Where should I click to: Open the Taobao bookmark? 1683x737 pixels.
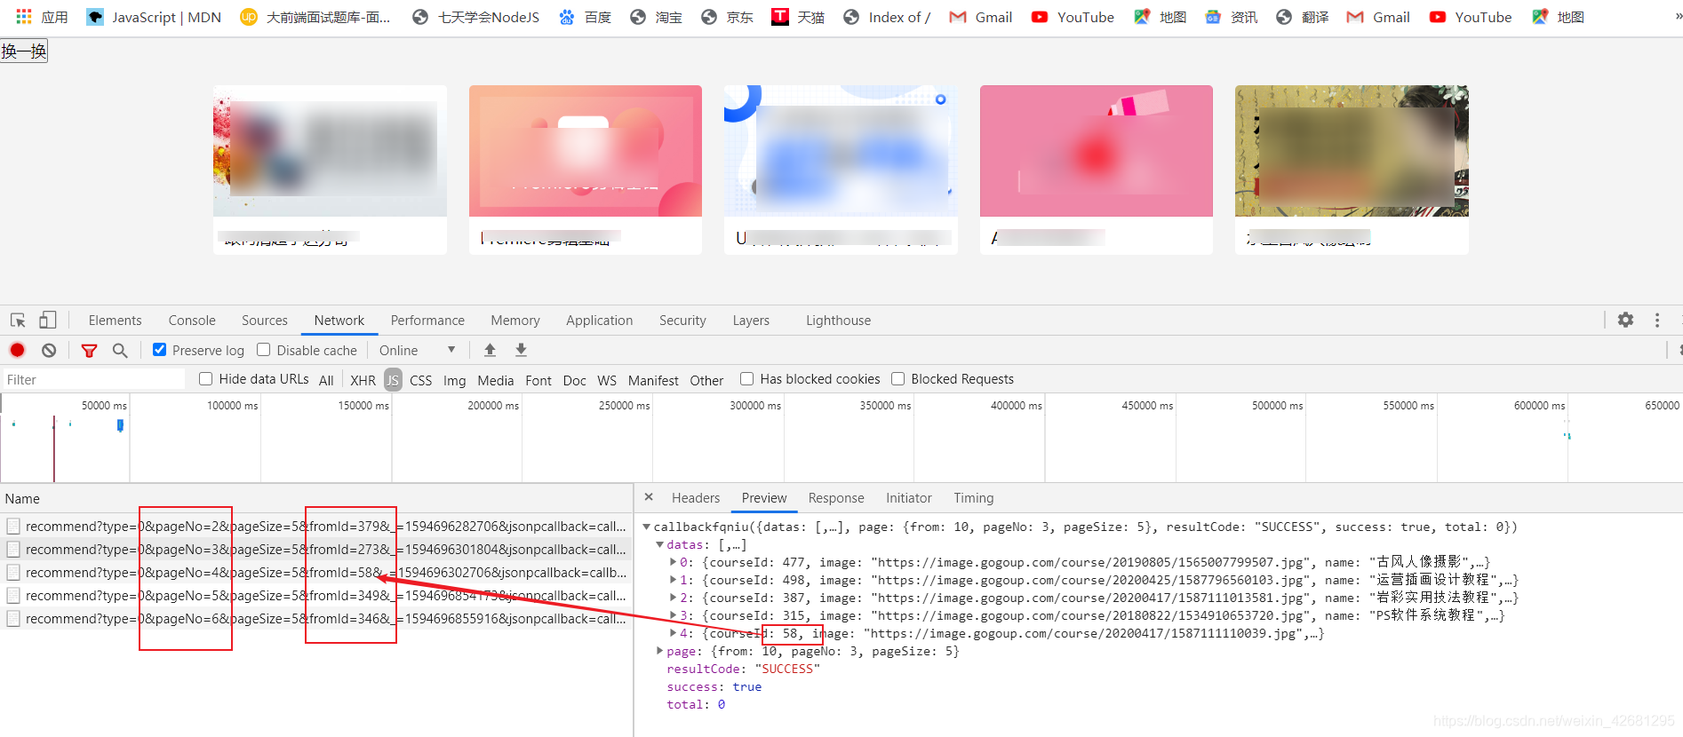656,17
